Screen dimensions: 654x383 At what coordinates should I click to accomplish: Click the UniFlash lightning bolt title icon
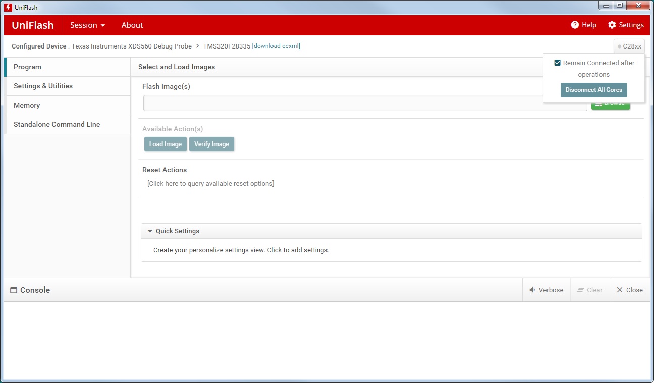(8, 8)
